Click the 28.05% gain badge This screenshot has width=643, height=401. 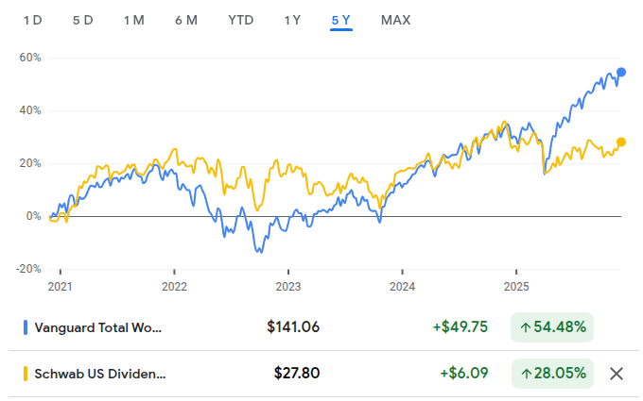coord(552,374)
